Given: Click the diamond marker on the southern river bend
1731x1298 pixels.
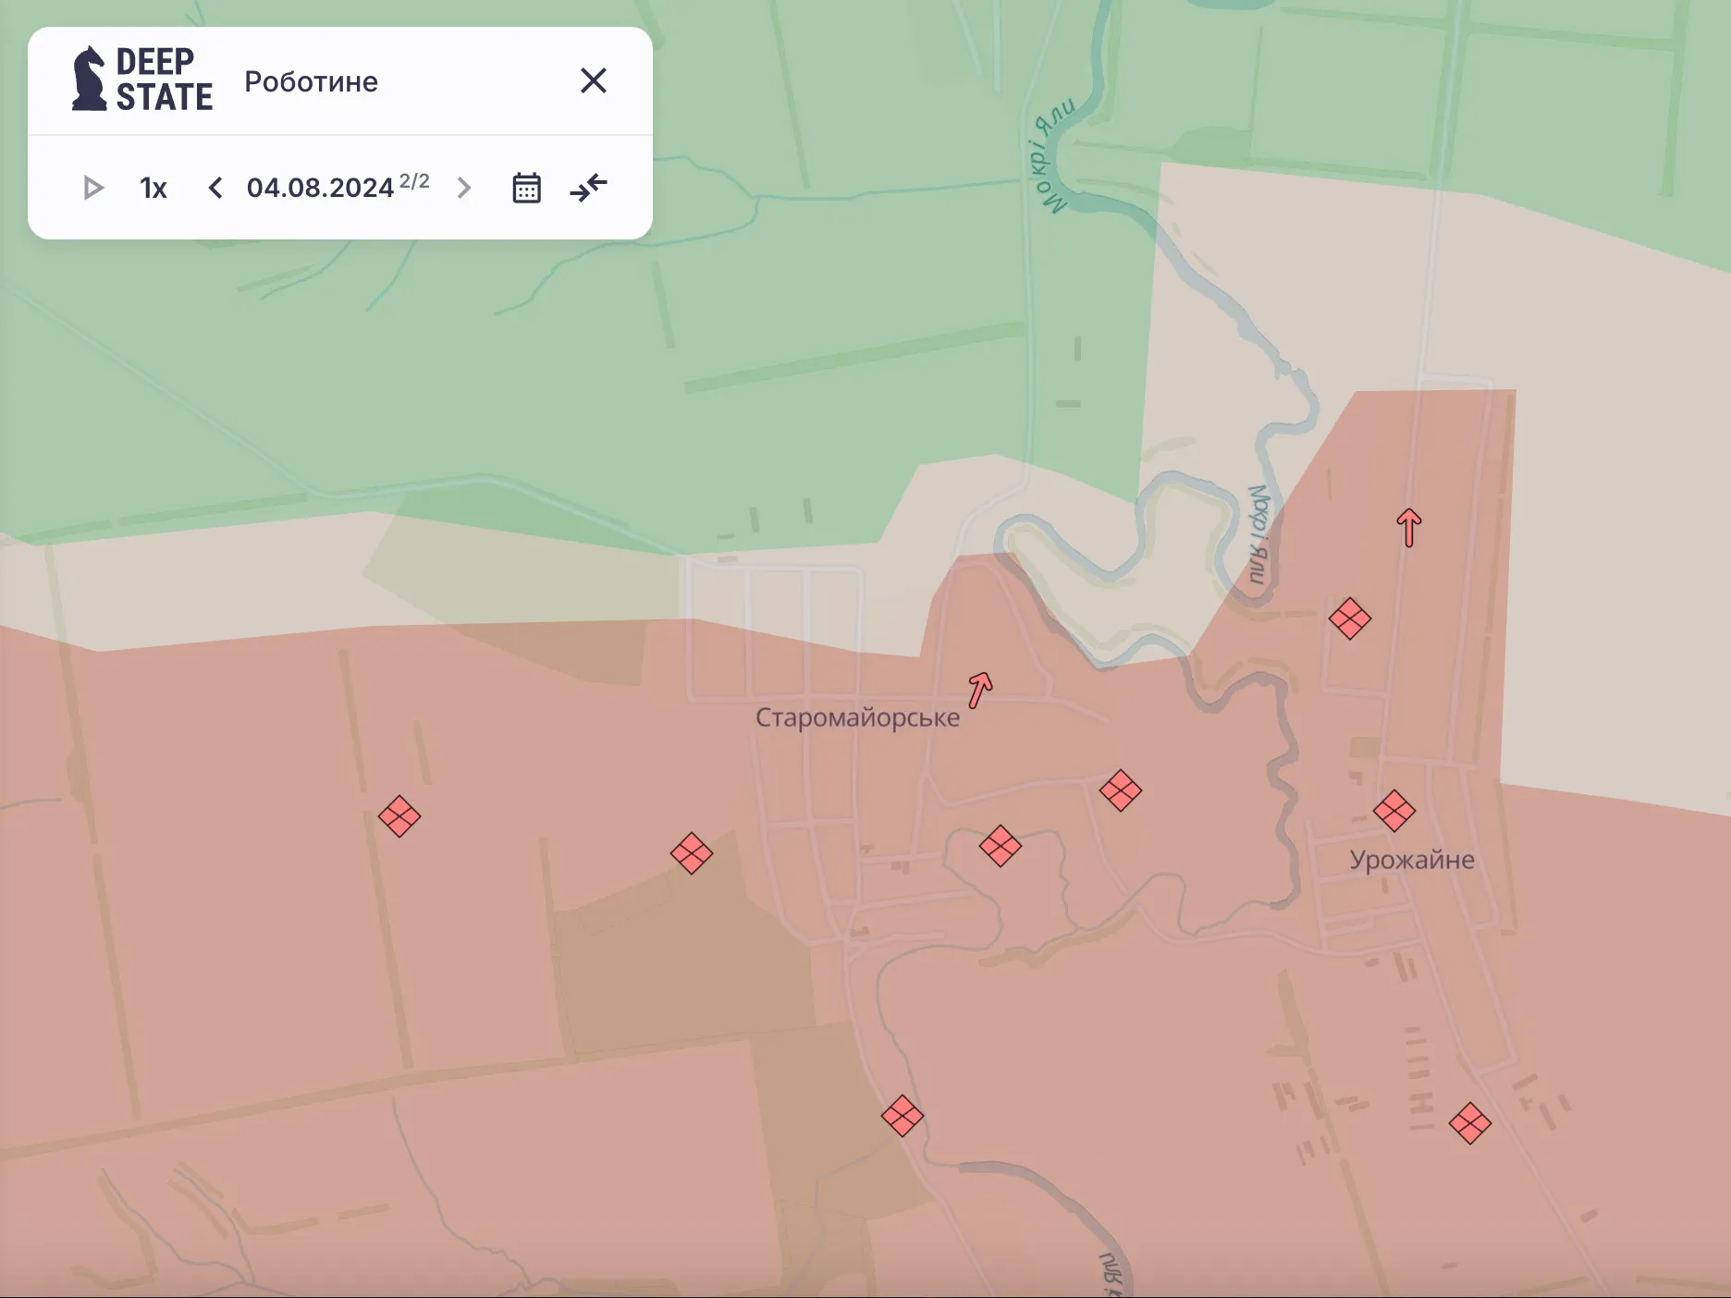Looking at the screenshot, I should (x=902, y=1116).
